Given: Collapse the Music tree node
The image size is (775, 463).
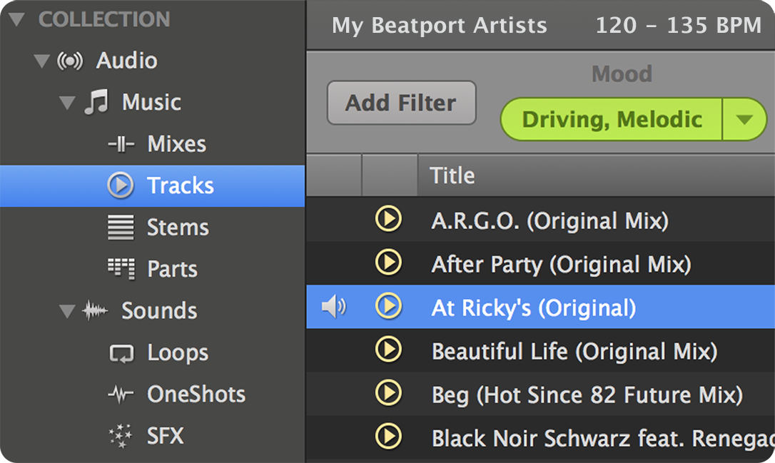Looking at the screenshot, I should (67, 103).
